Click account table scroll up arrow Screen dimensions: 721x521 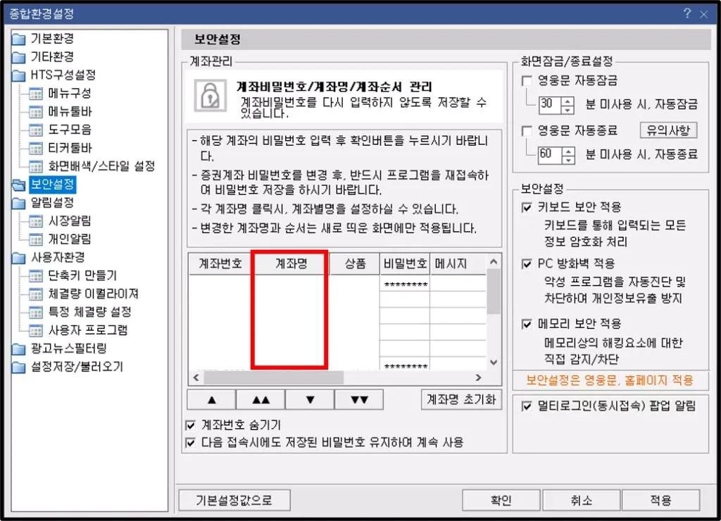494,262
